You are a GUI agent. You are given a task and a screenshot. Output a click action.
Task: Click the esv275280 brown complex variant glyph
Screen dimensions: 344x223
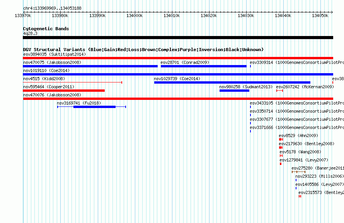point(299,172)
